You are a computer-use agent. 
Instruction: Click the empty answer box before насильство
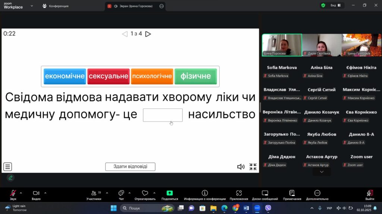[x=163, y=115]
